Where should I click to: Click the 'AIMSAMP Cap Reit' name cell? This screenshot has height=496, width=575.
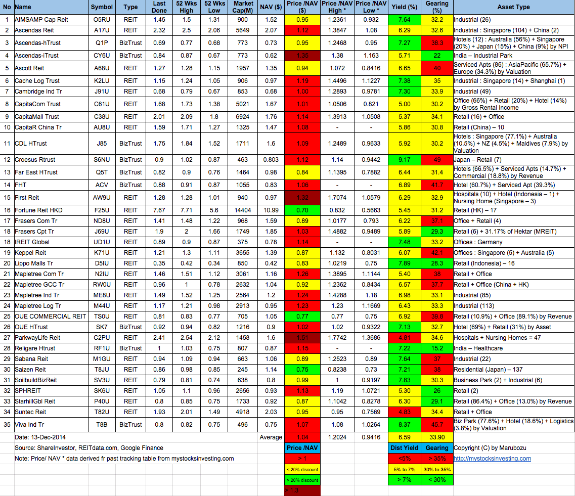(x=51, y=20)
